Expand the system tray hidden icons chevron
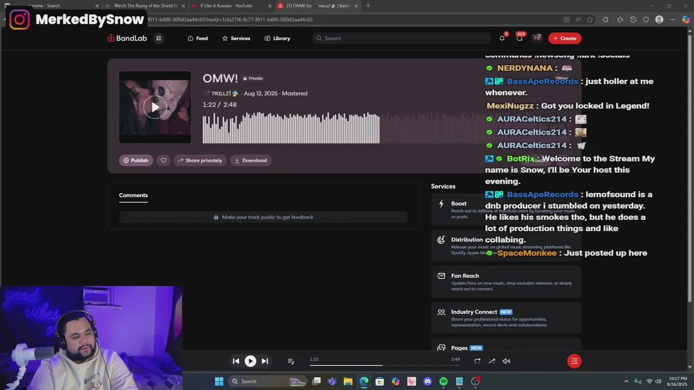The width and height of the screenshot is (694, 390). tap(626, 381)
